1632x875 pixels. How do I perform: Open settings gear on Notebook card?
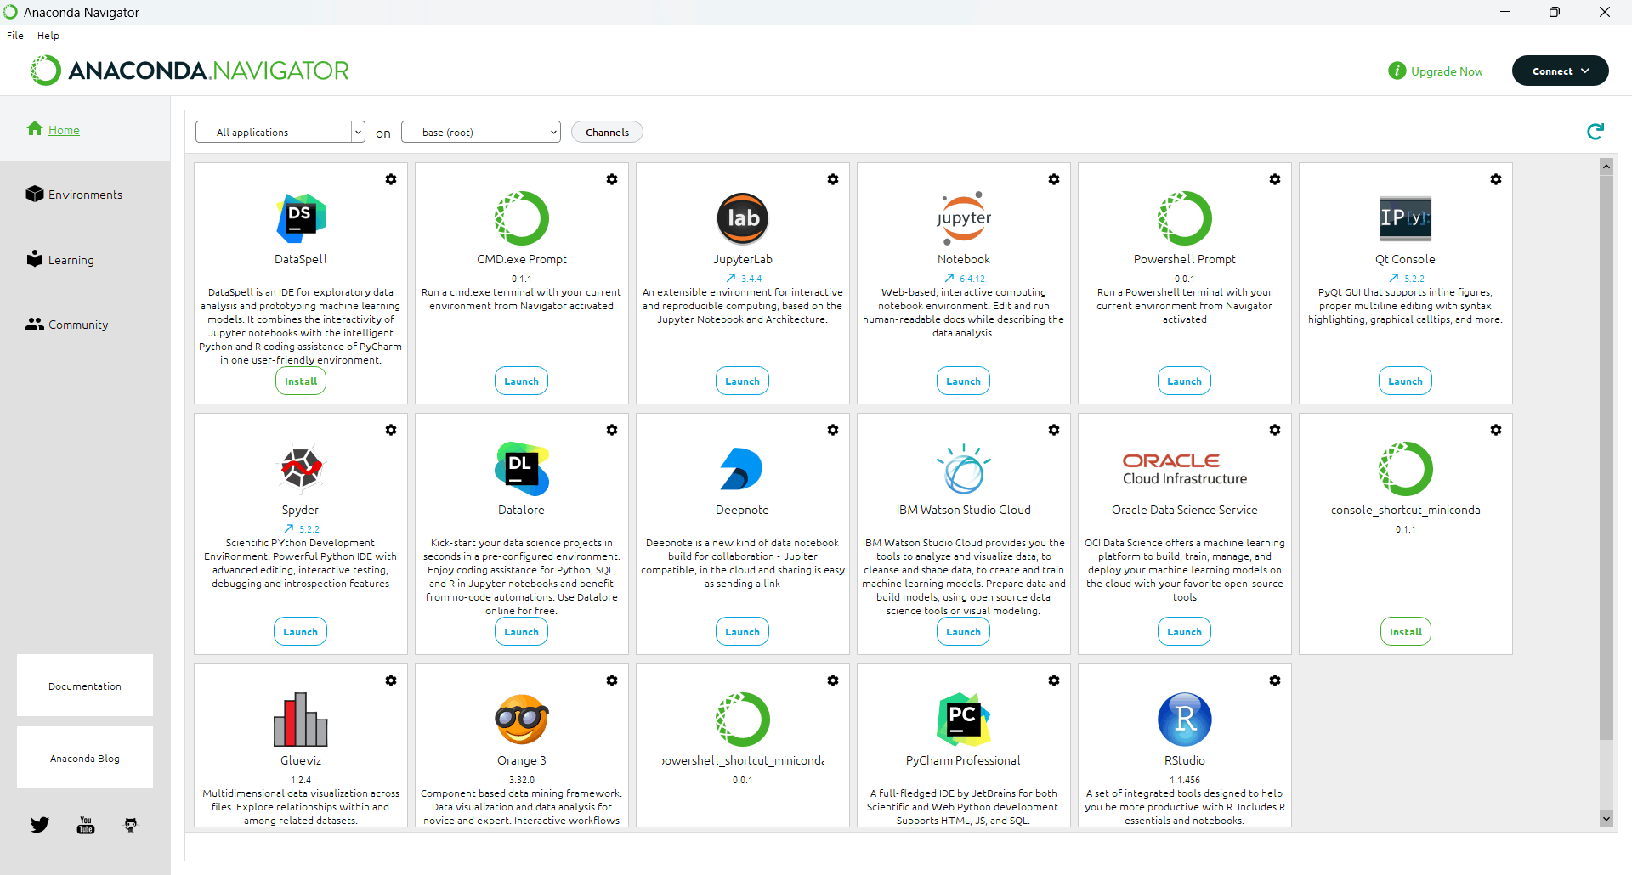(x=1054, y=179)
